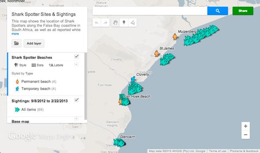This screenshot has height=153, width=260.
Task: Toggle the Shark Spotter Beaches layer checkbox
Action: click(x=76, y=56)
